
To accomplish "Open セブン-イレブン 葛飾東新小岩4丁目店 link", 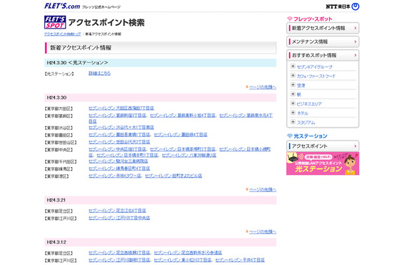I will tap(183, 115).
